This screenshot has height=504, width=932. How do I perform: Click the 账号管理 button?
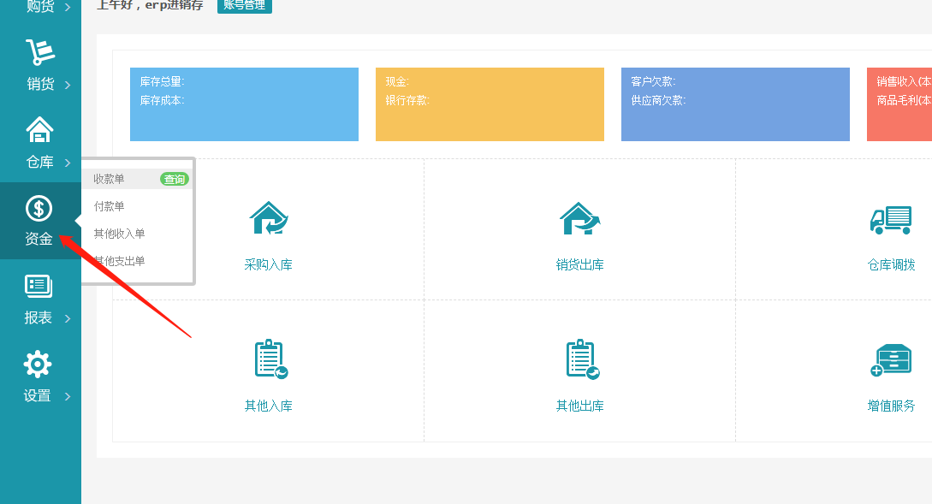(244, 5)
